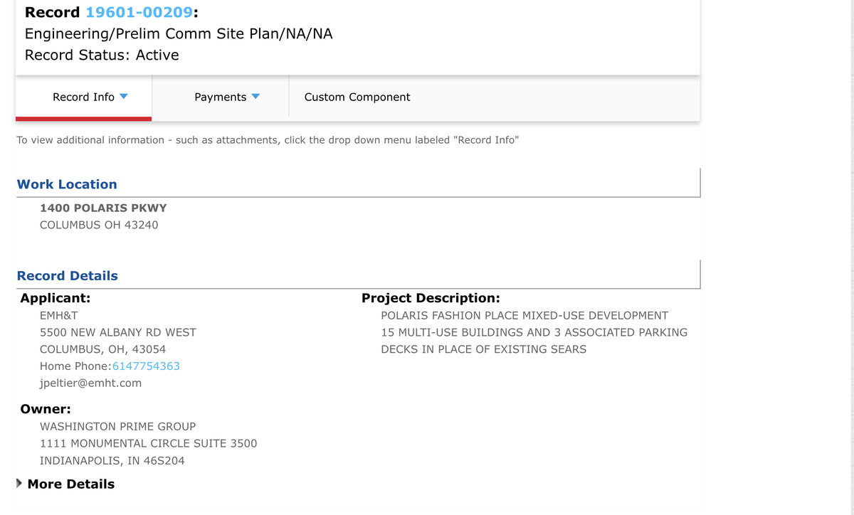Click the 1111 MONUMENTAL CIRCLE SUITE 3500 line
Image resolution: width=854 pixels, height=515 pixels.
[x=148, y=443]
